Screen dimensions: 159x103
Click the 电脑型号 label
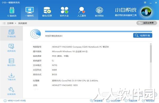[x=37, y=47]
